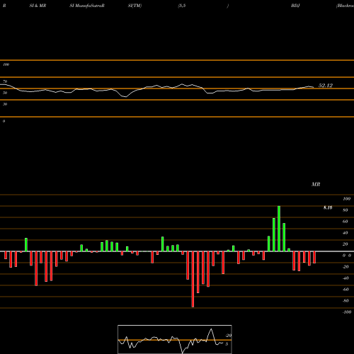
Task: Click the 50 level label on RSI axis
Action: [5, 93]
